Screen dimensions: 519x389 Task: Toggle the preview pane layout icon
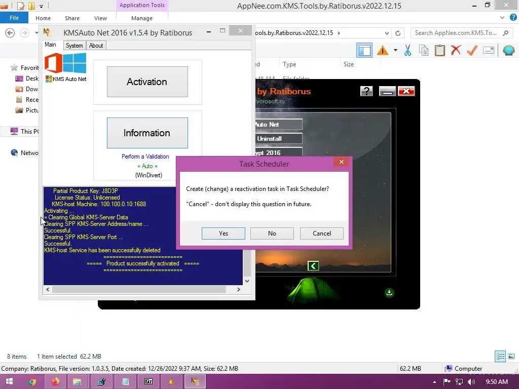pos(364,50)
